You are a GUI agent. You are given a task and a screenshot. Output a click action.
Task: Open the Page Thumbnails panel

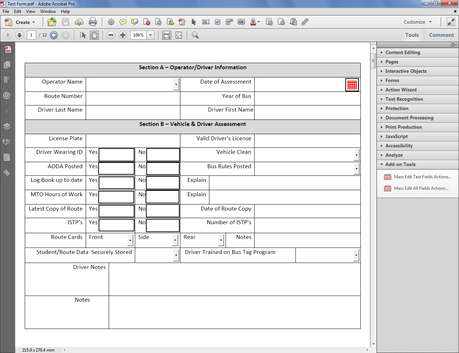tap(8, 65)
